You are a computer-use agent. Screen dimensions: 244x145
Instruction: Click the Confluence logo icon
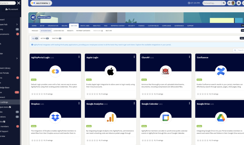[x=221, y=71]
